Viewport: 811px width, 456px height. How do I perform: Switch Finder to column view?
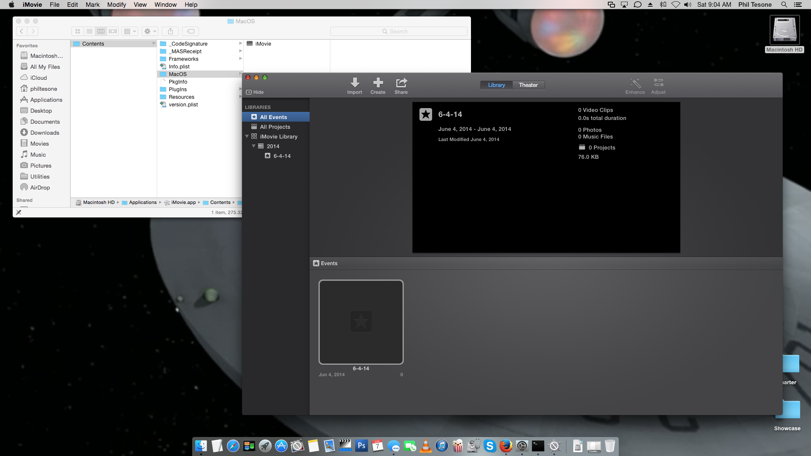101,31
